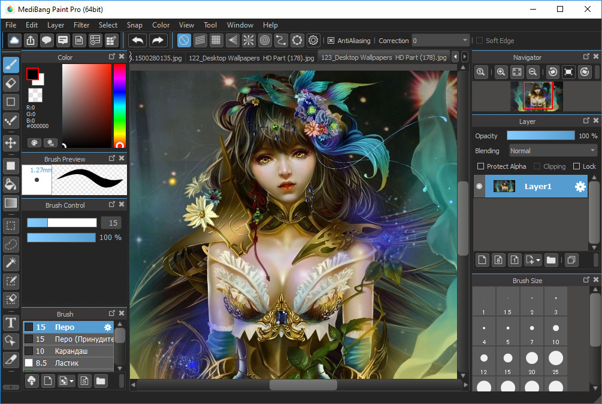Choose the Bucket fill tool
The image size is (602, 404).
pos(11,184)
